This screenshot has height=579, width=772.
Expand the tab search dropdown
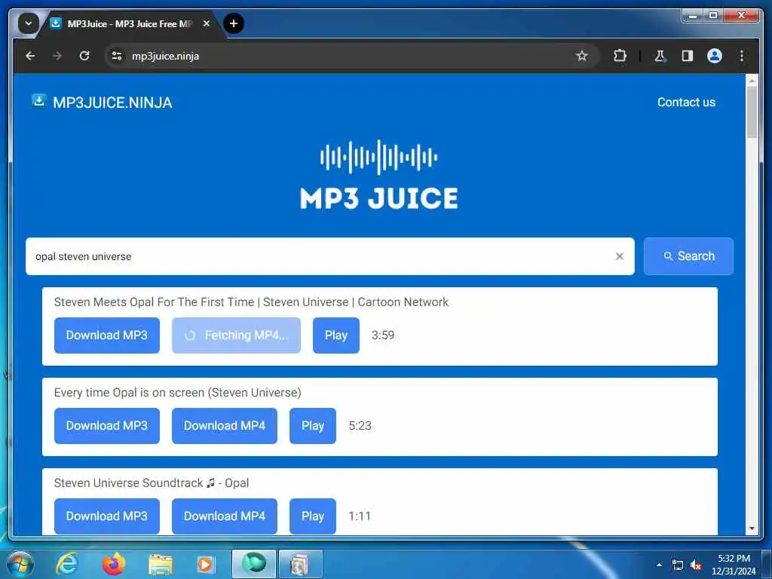pyautogui.click(x=29, y=23)
